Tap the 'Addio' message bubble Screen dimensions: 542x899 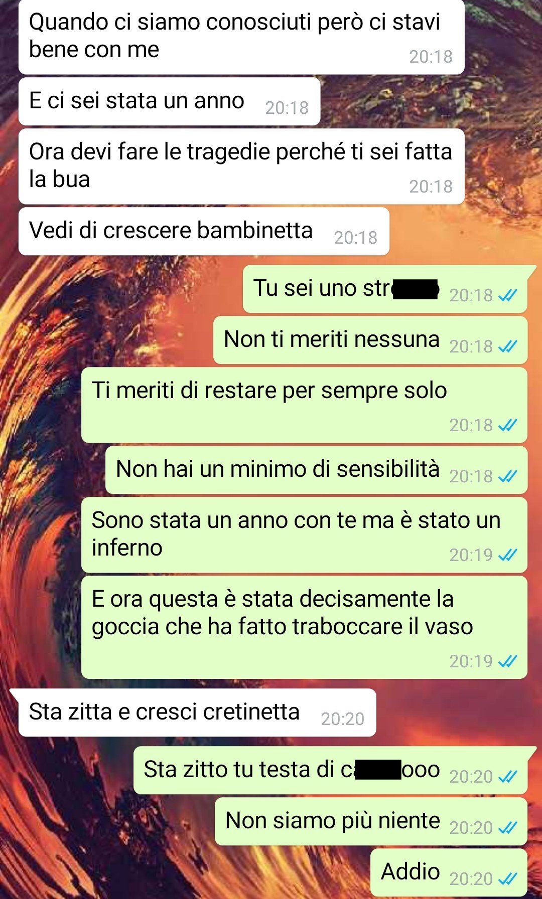click(x=449, y=872)
